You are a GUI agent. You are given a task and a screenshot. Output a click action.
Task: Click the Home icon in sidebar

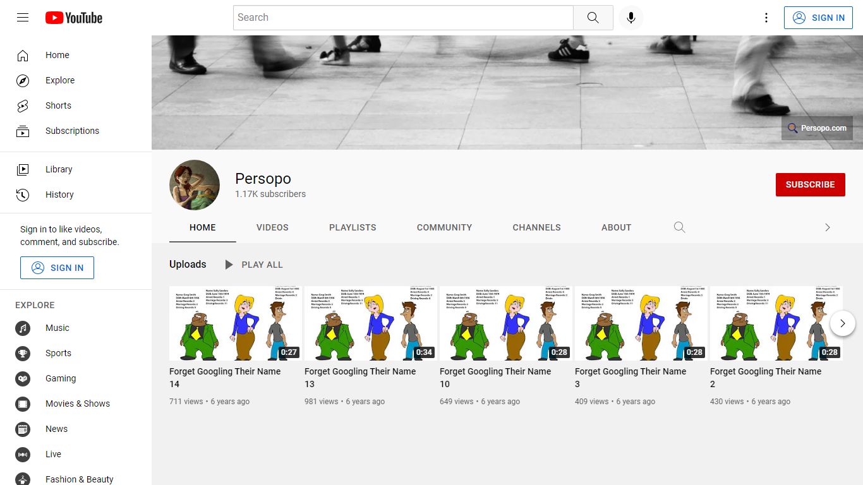(23, 55)
